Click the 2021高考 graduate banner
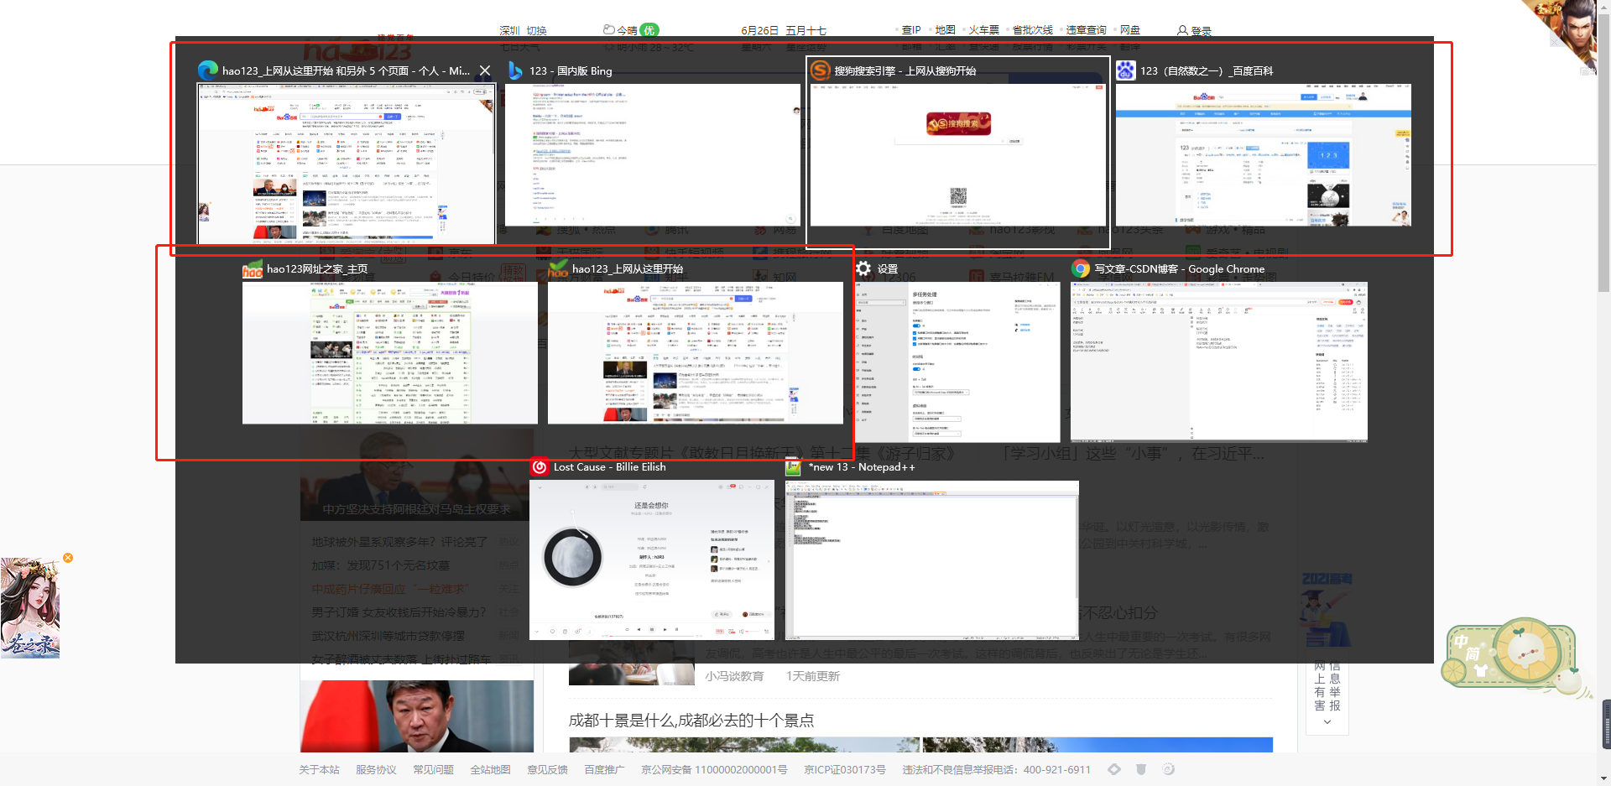This screenshot has height=786, width=1611. click(1327, 610)
